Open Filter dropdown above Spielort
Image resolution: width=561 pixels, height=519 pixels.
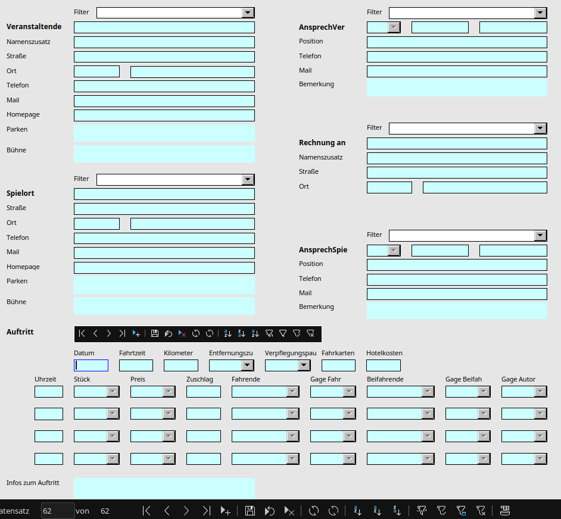tap(248, 180)
